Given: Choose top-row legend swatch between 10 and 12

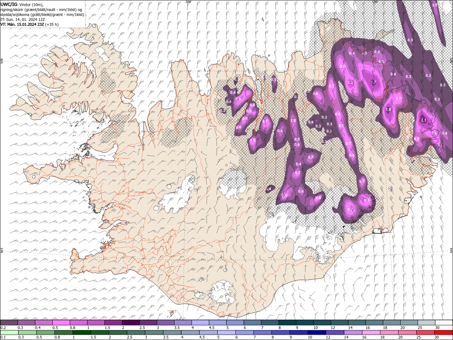Looking at the screenshot, I should tap(322, 323).
